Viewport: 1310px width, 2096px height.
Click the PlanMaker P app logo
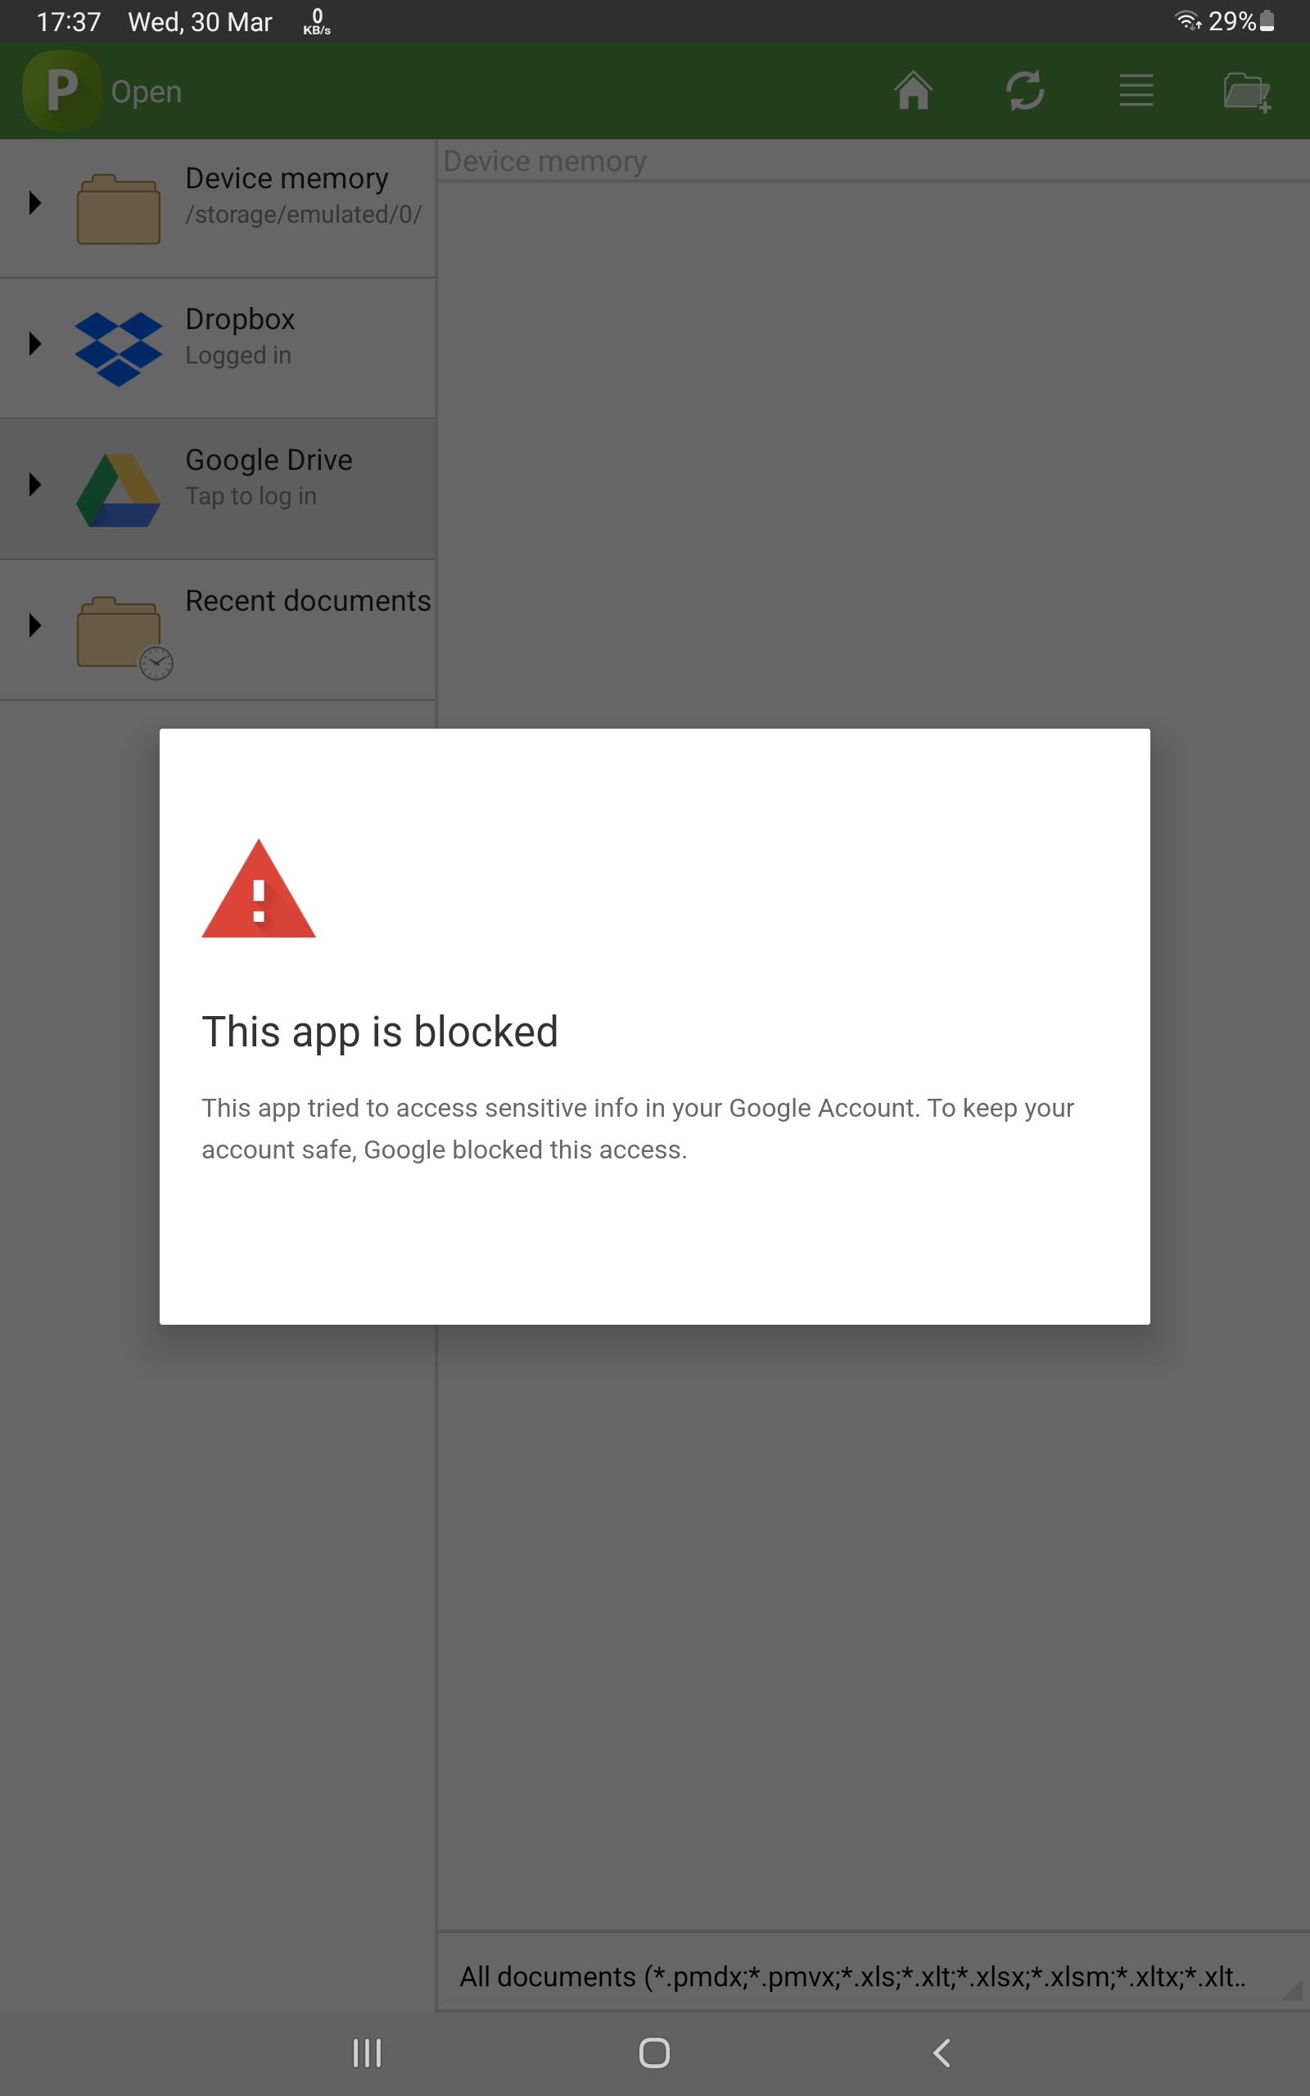(x=61, y=91)
